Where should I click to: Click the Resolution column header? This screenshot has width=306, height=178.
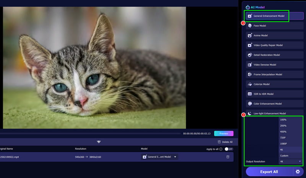pos(81,149)
